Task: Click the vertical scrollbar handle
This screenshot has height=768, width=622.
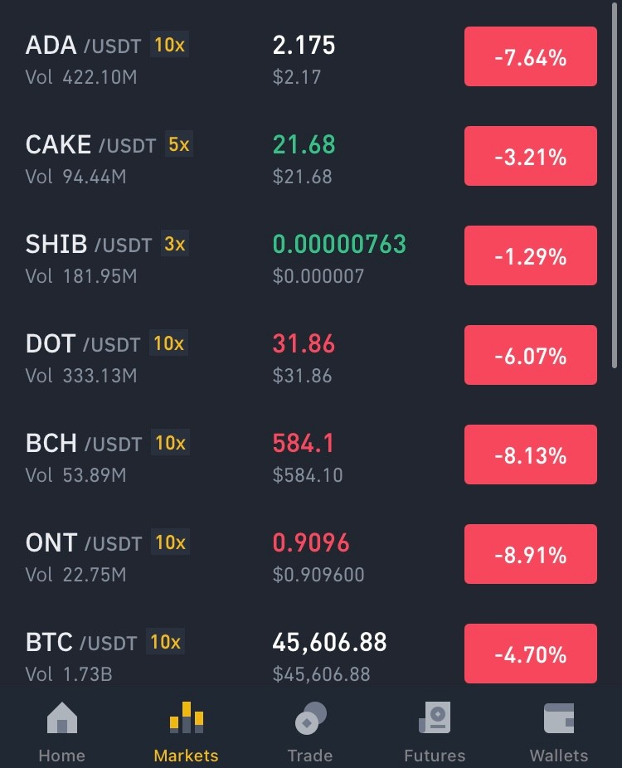Action: (615, 185)
